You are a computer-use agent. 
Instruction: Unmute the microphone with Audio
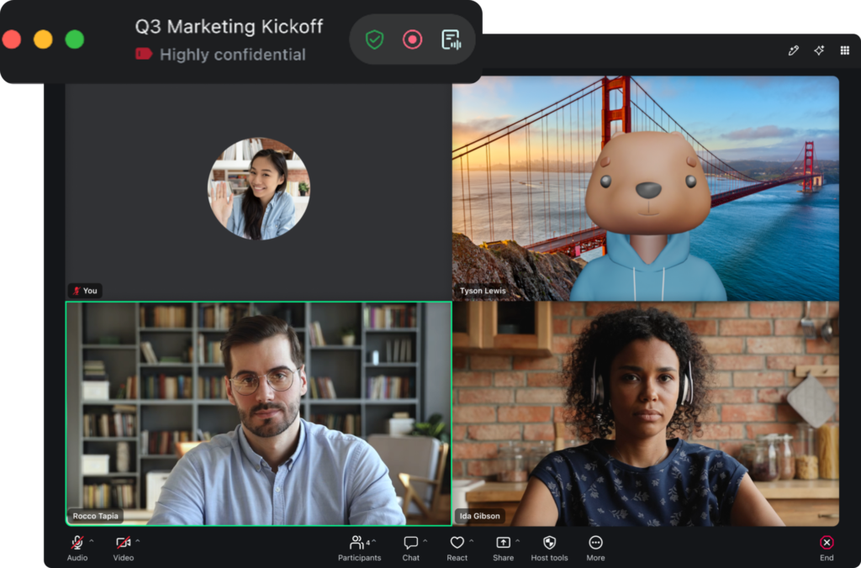click(x=77, y=549)
